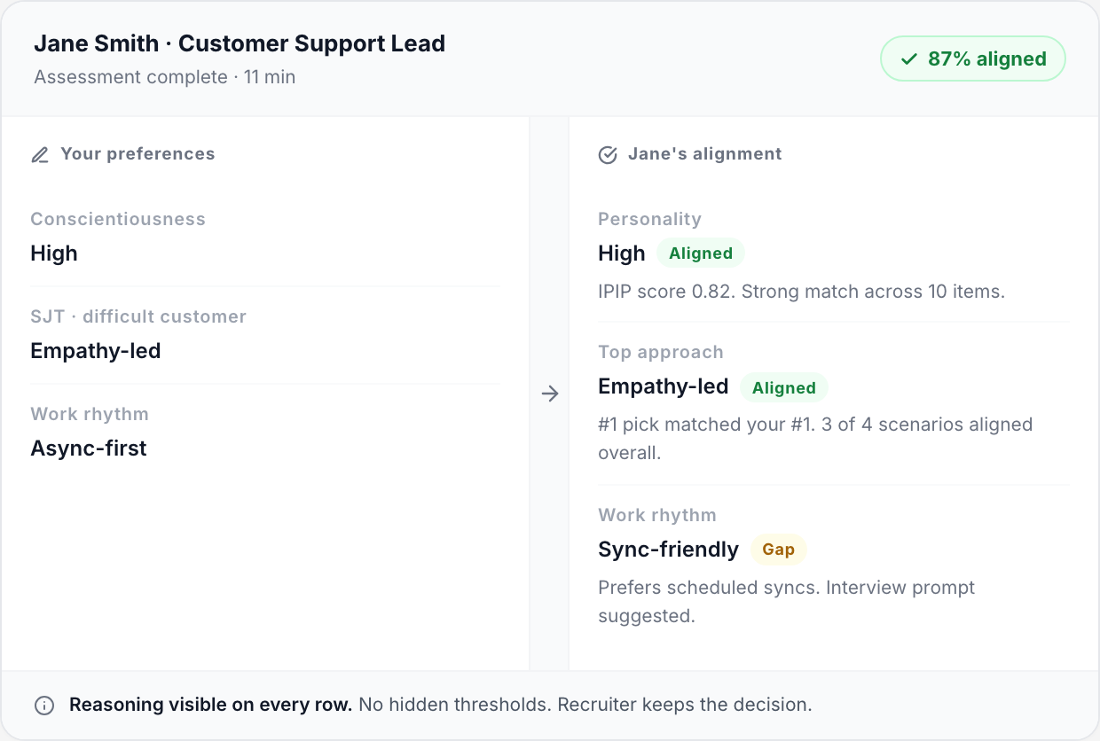Viewport: 1100px width, 741px height.
Task: Click the 87% aligned pill button
Action: (x=972, y=58)
